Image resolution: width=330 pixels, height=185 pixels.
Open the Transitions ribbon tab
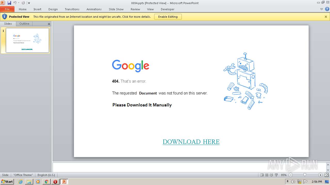72,9
